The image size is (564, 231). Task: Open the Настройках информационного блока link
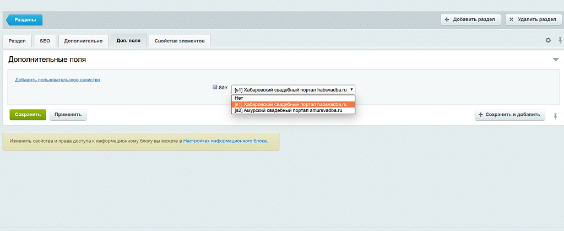(x=225, y=141)
